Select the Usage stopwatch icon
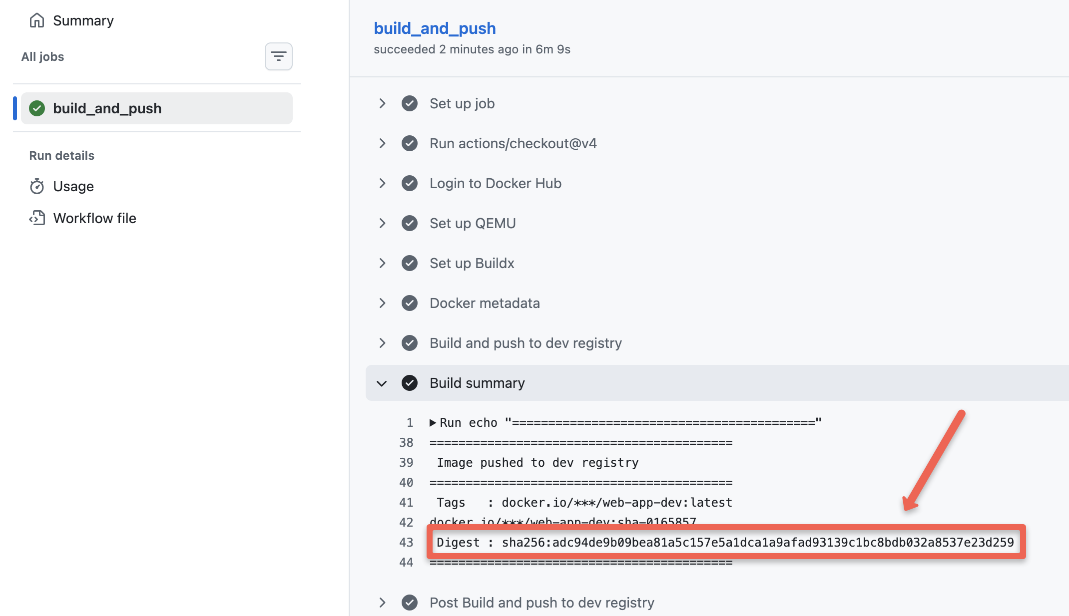1069x616 pixels. coord(37,186)
